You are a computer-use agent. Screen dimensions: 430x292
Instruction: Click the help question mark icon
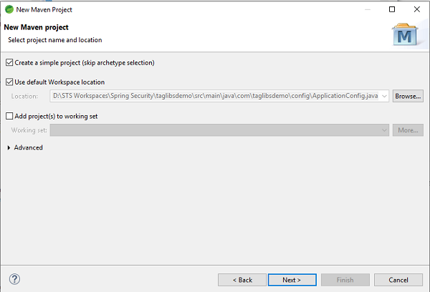tap(14, 279)
